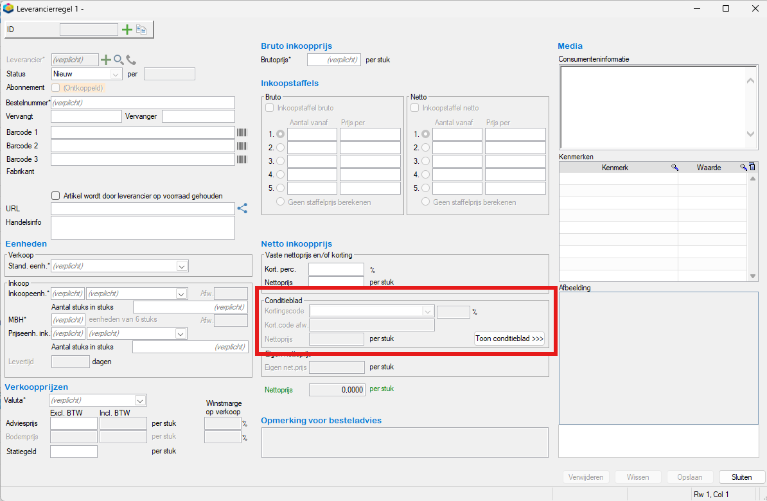Open the Stand. eenh. dropdown
Viewport: 767px width, 501px height.
tap(182, 267)
